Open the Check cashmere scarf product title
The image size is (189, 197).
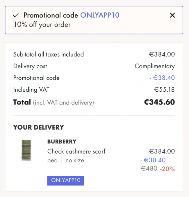coord(76,151)
